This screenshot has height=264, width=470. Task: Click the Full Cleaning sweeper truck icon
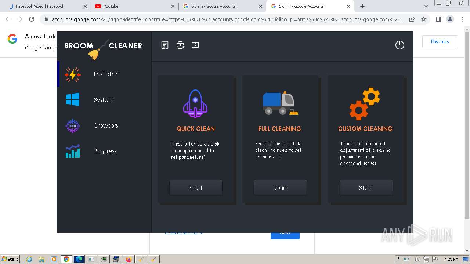[x=281, y=103]
